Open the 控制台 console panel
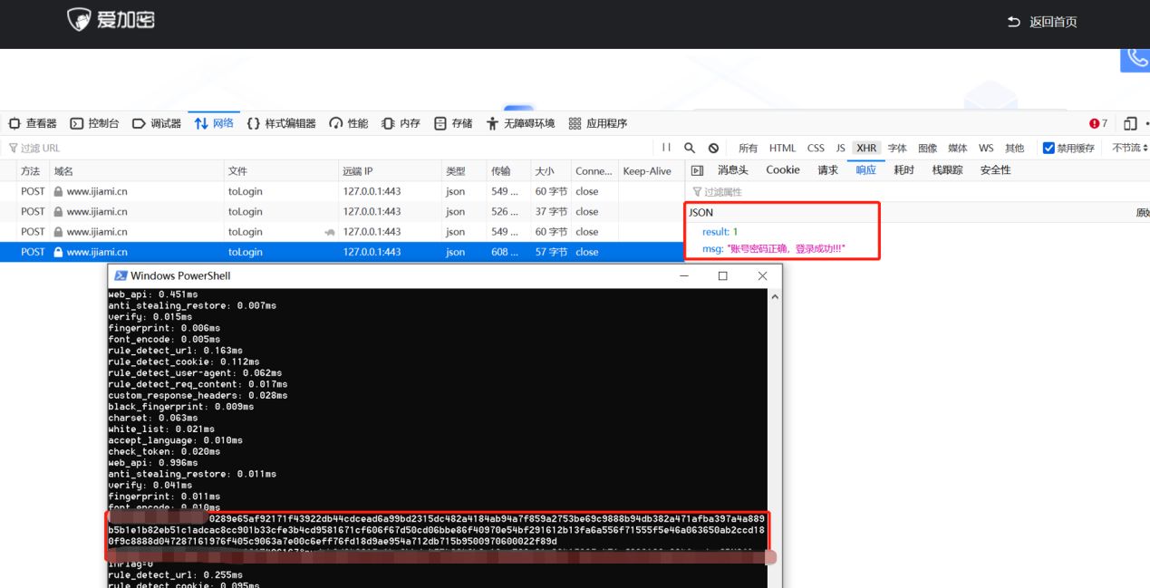Screen dimensions: 1150x588 coord(95,123)
